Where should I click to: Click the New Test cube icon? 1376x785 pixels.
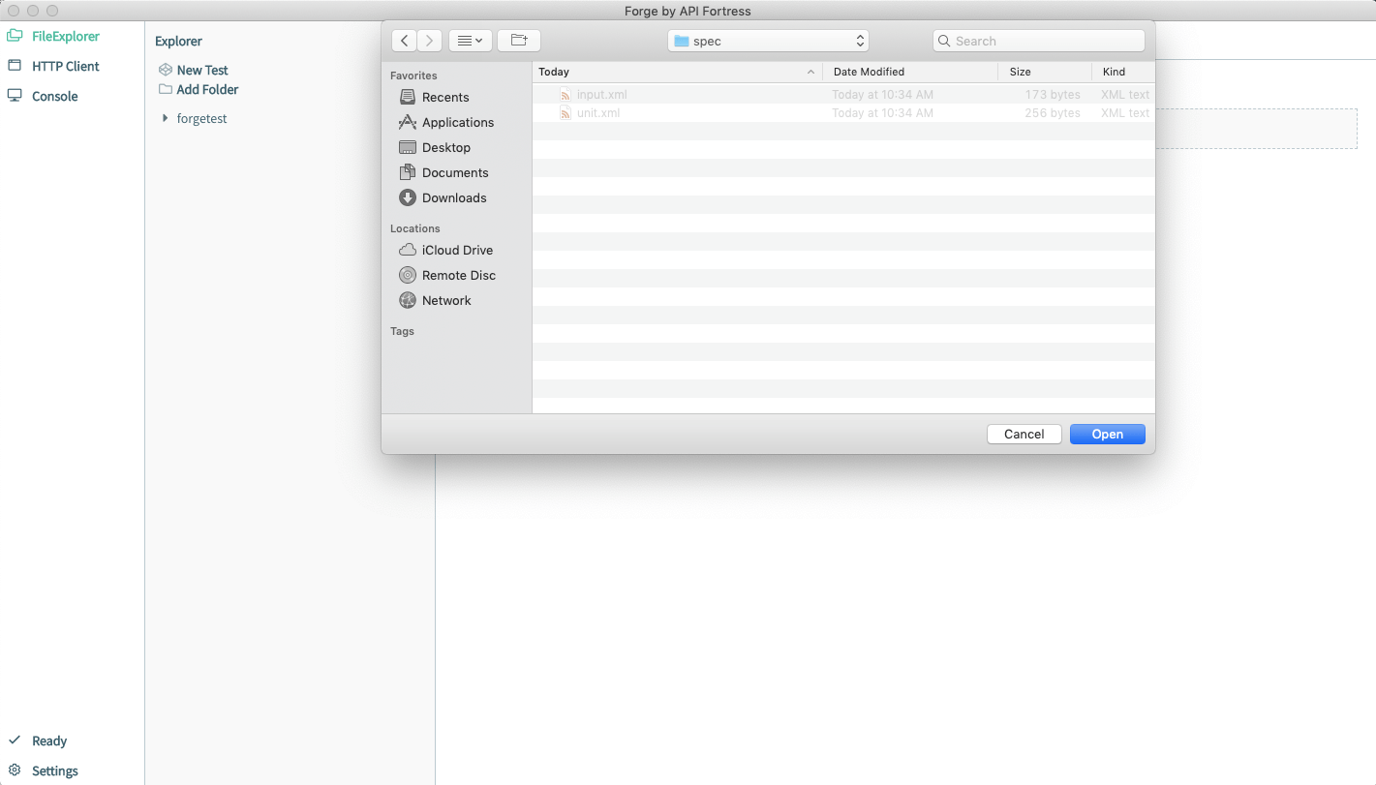pos(166,71)
